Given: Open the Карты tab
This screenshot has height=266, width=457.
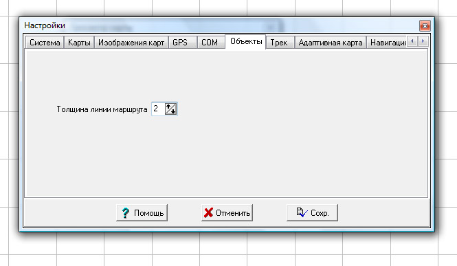Looking at the screenshot, I should click(x=79, y=43).
